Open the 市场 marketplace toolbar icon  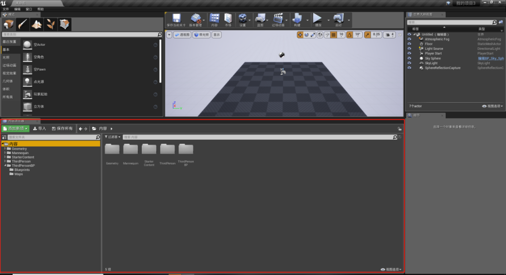pyautogui.click(x=228, y=20)
